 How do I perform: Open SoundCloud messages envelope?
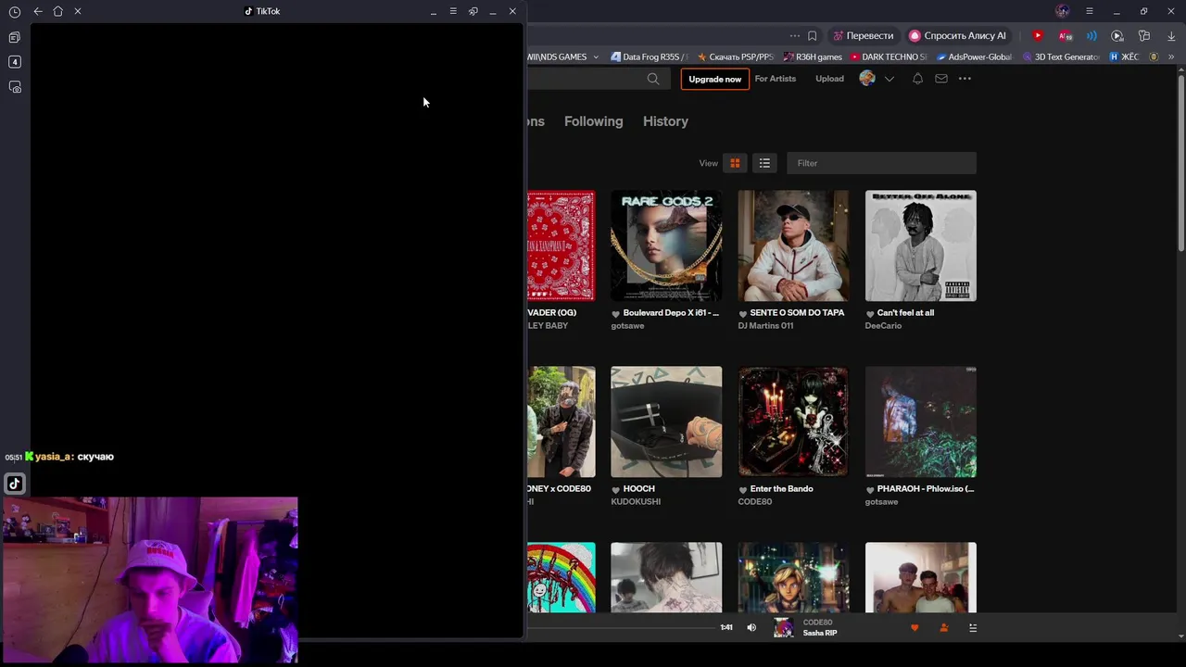[941, 79]
